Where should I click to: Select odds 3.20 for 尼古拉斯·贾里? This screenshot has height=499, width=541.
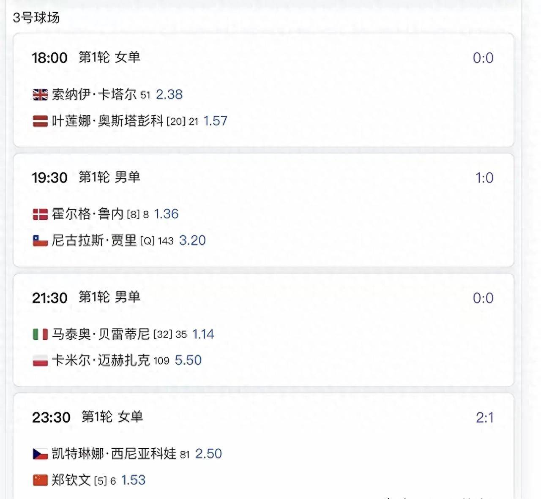point(192,240)
